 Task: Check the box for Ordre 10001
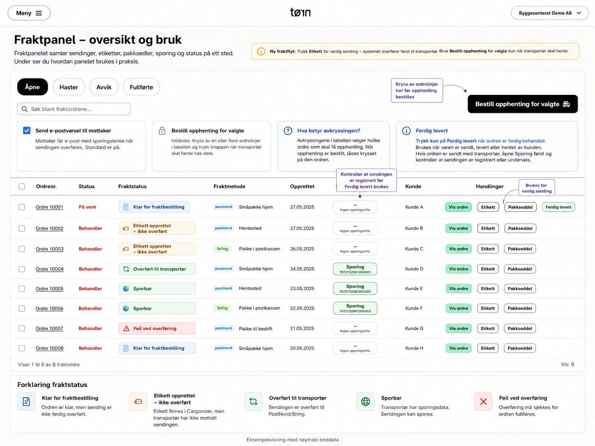tap(22, 207)
